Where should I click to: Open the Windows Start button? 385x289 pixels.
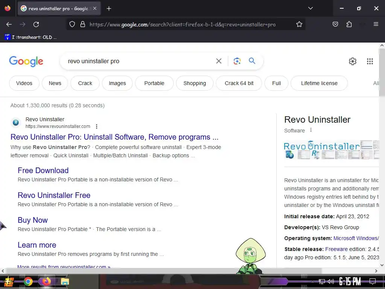click(x=9, y=281)
